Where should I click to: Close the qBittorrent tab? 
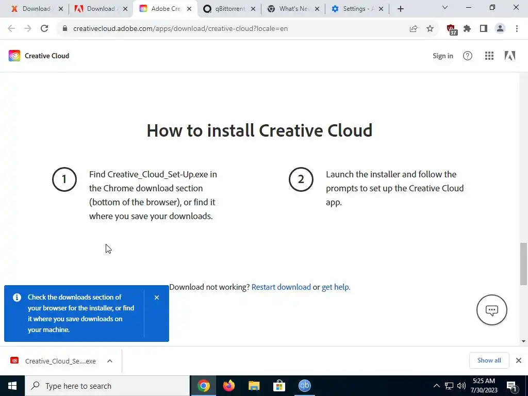[x=253, y=9]
